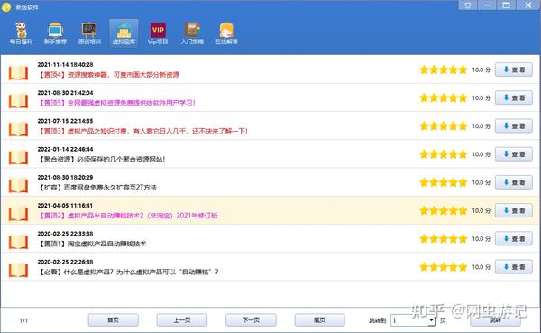The image size is (541, 333).
Task: Go to the first page with 首页
Action: (114, 320)
